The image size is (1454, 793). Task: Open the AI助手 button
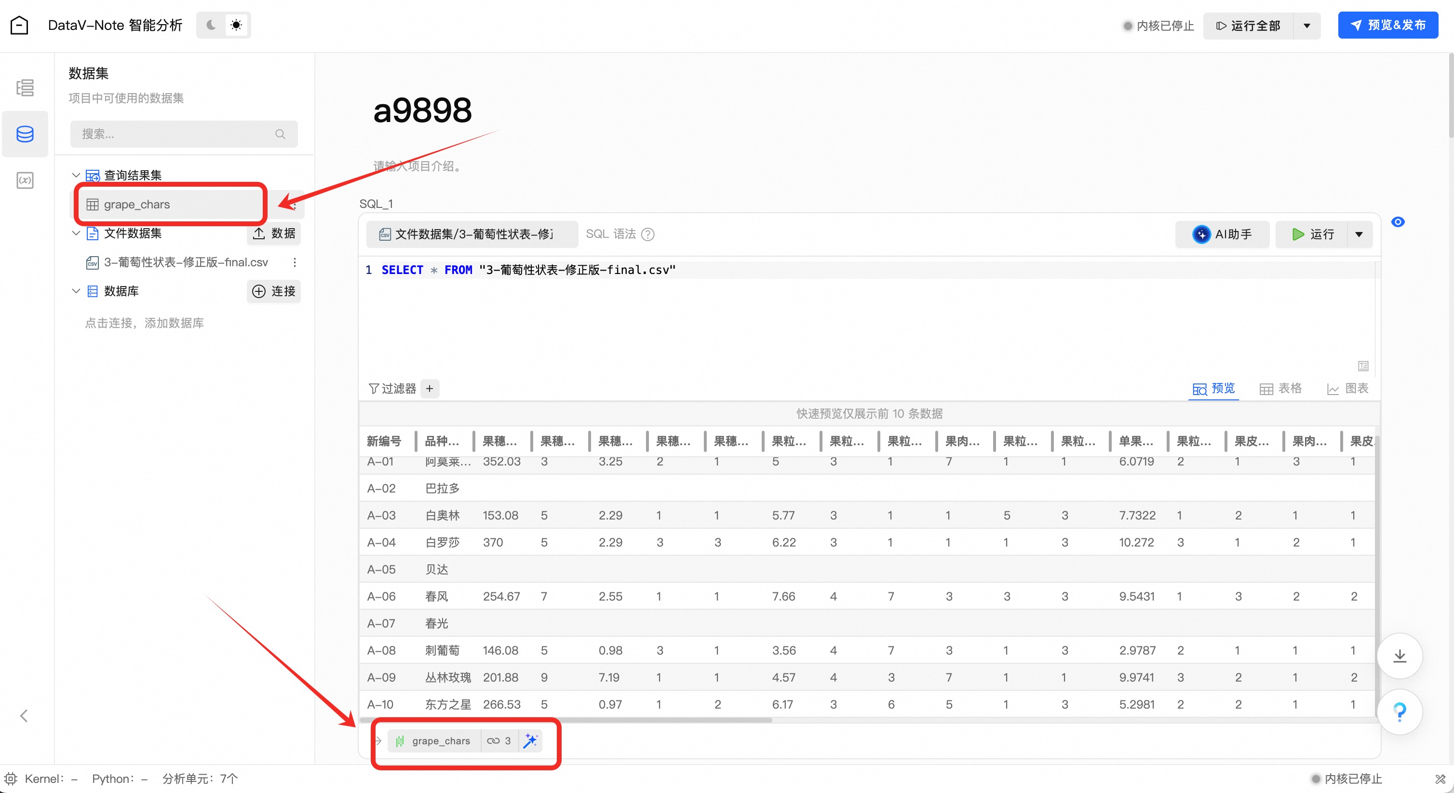pos(1222,234)
